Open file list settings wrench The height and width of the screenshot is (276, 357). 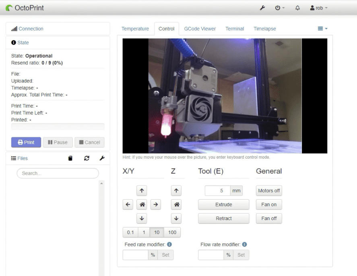click(102, 158)
